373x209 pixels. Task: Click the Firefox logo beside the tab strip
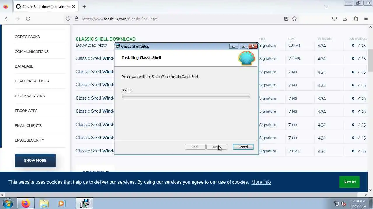6,6
